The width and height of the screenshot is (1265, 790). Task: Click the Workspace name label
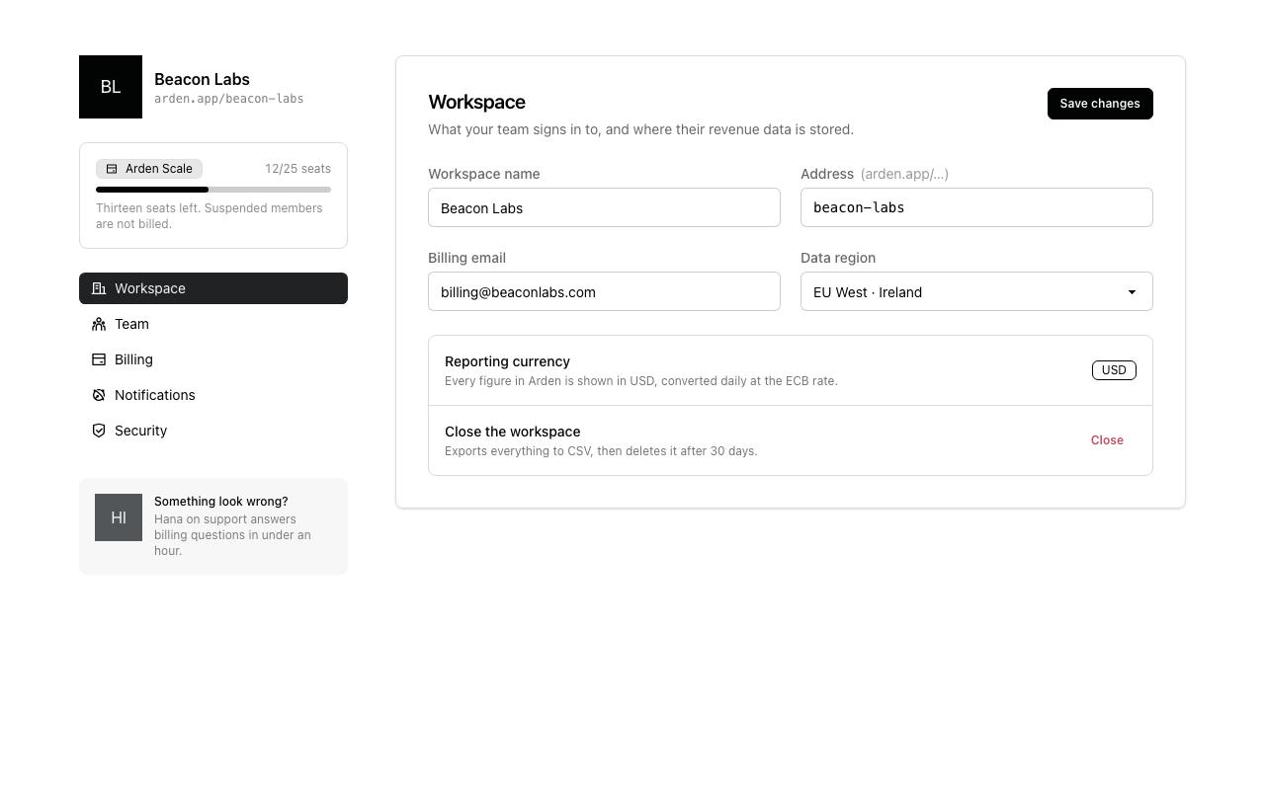coord(483,174)
